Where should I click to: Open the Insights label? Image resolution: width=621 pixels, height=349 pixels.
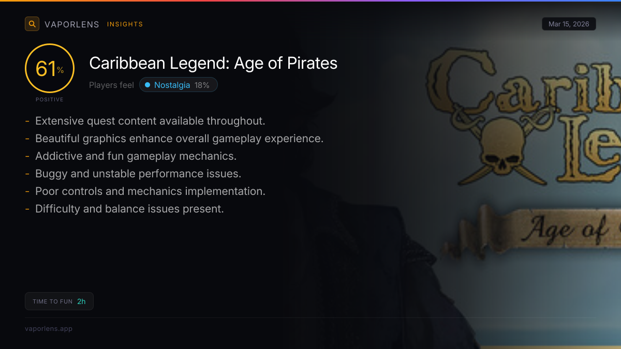coord(125,24)
